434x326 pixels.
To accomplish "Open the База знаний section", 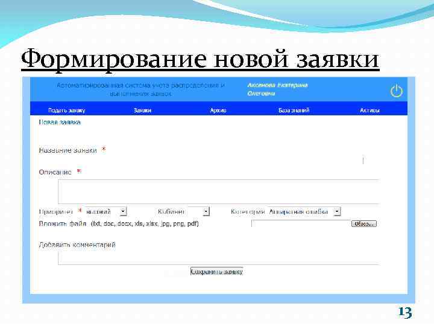I will click(294, 110).
